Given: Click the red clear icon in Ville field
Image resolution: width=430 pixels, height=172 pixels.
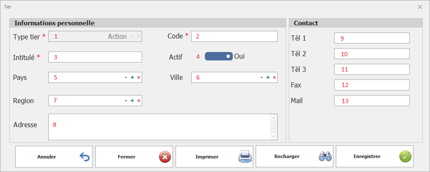Looking at the screenshot, I should click(x=274, y=78).
